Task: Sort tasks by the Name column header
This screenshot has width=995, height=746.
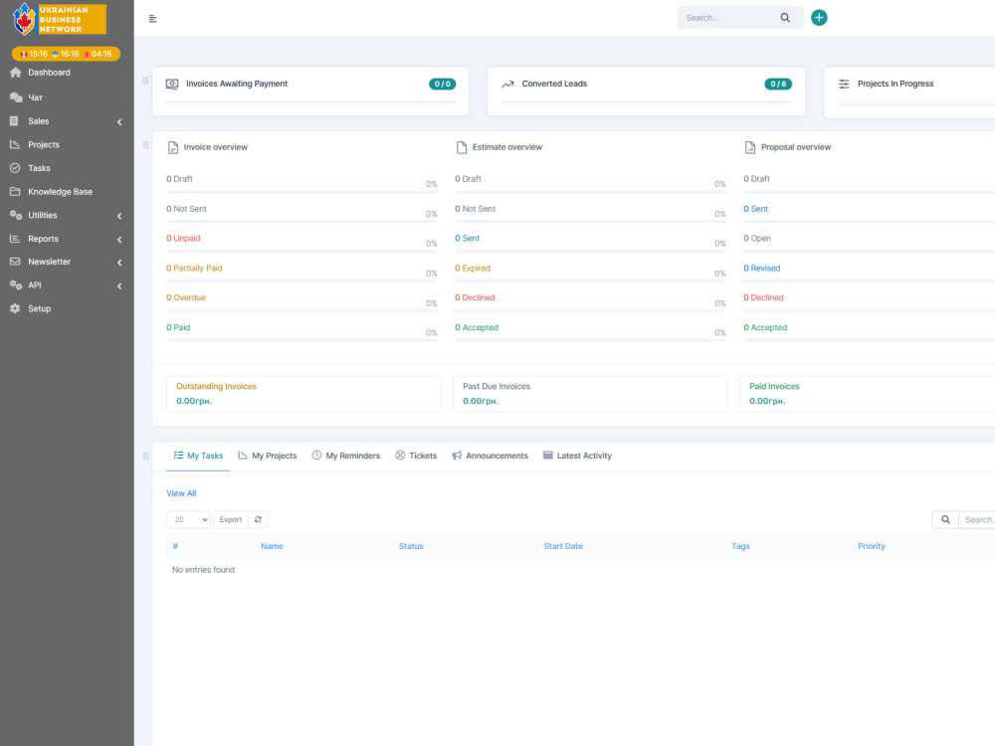Action: click(272, 546)
